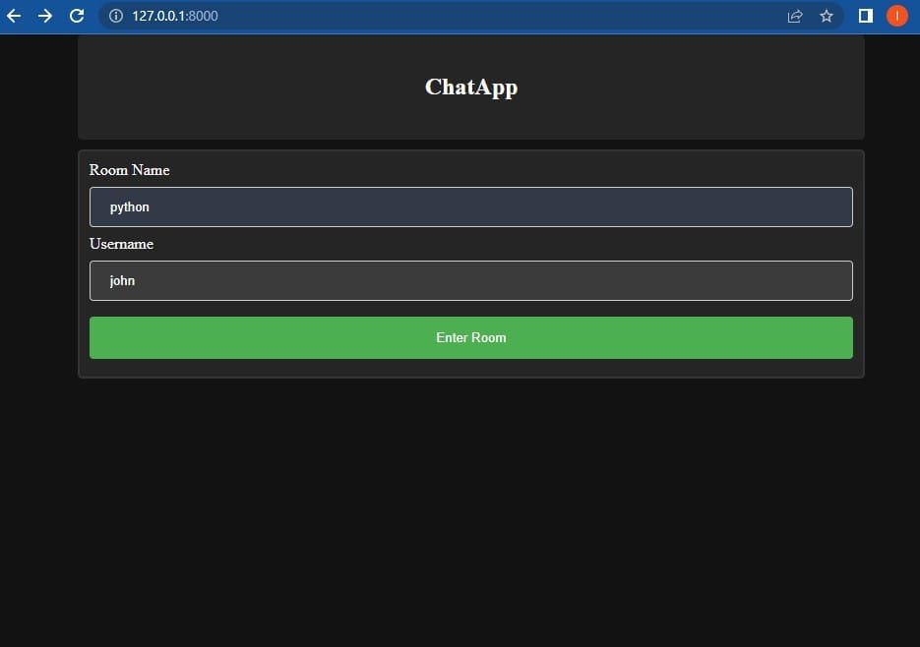
Task: Click the Room Name label
Action: [x=129, y=170]
